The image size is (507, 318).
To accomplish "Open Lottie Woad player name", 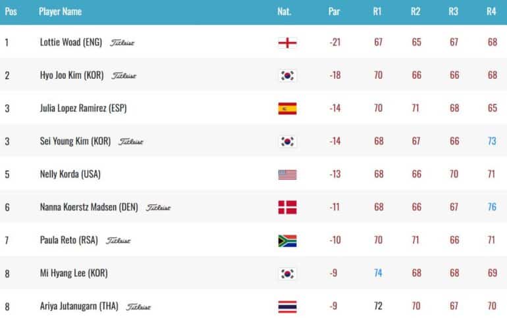I will click(x=71, y=42).
